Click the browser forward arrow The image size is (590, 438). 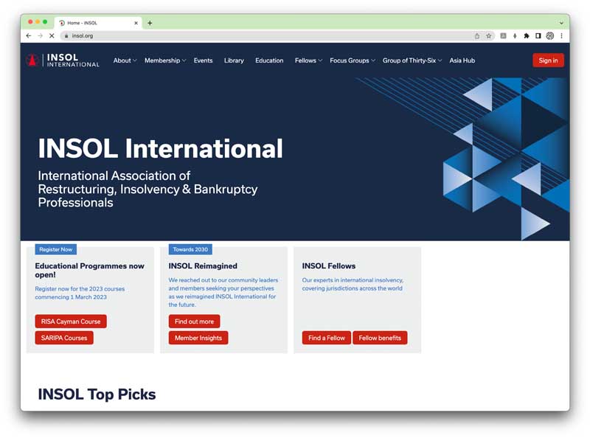[41, 35]
